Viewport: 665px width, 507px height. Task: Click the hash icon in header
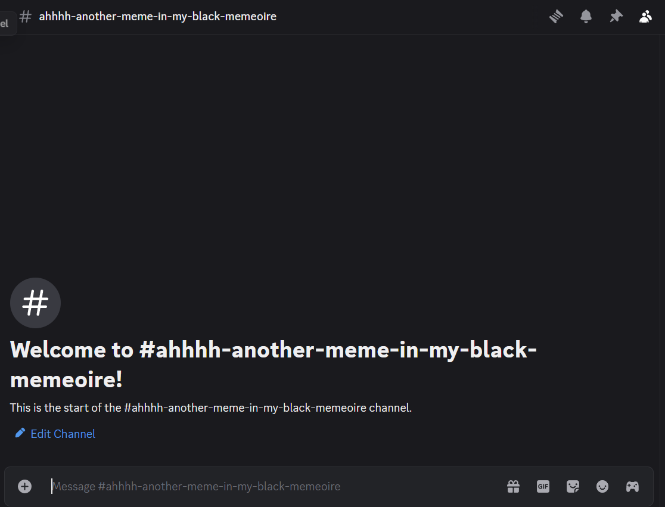(x=26, y=17)
